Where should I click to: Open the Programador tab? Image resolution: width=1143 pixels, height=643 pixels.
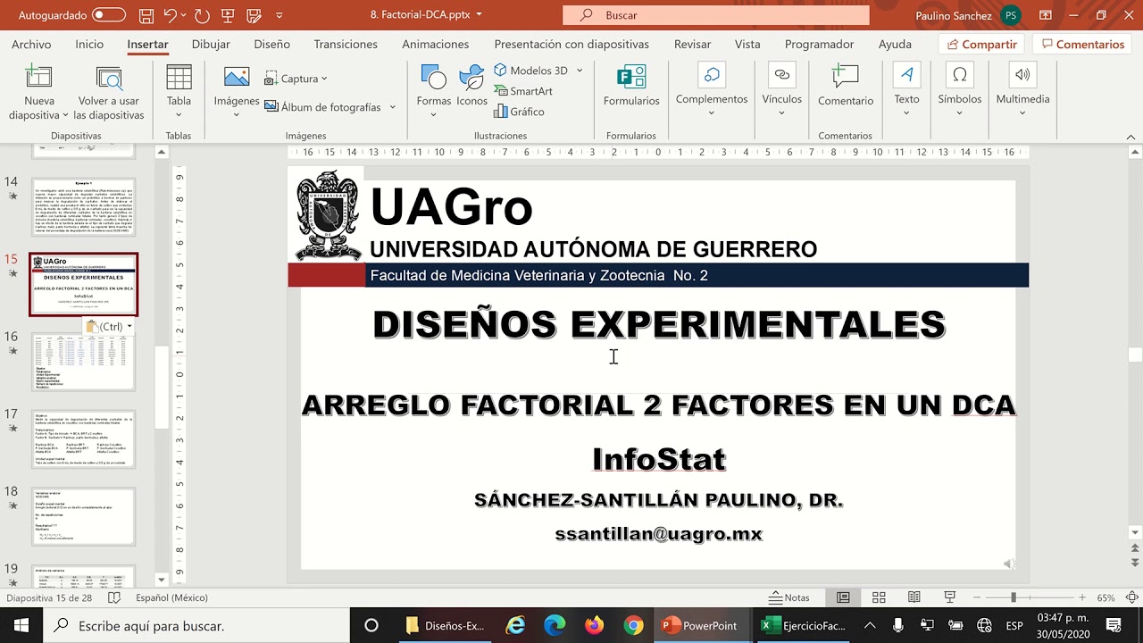(819, 44)
